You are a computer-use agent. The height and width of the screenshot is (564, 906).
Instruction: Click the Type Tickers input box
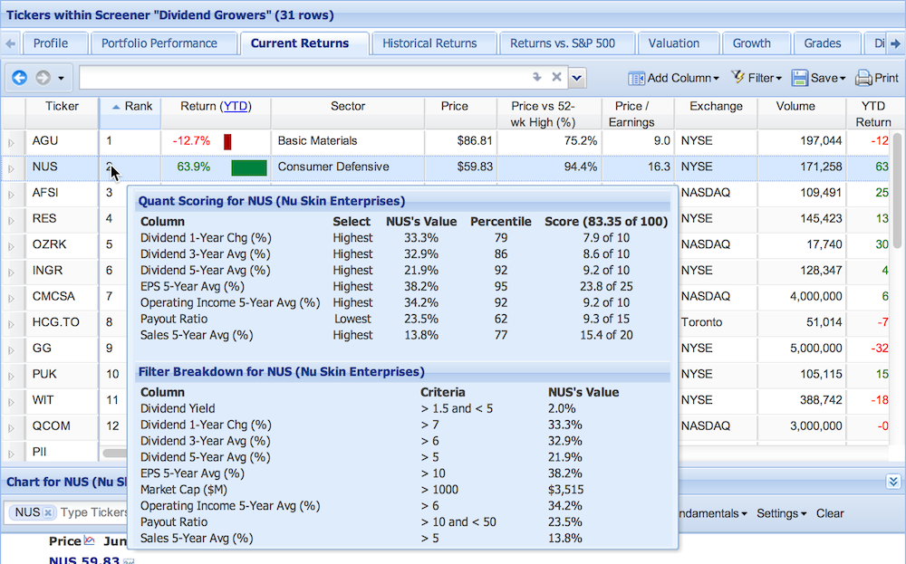(x=93, y=512)
